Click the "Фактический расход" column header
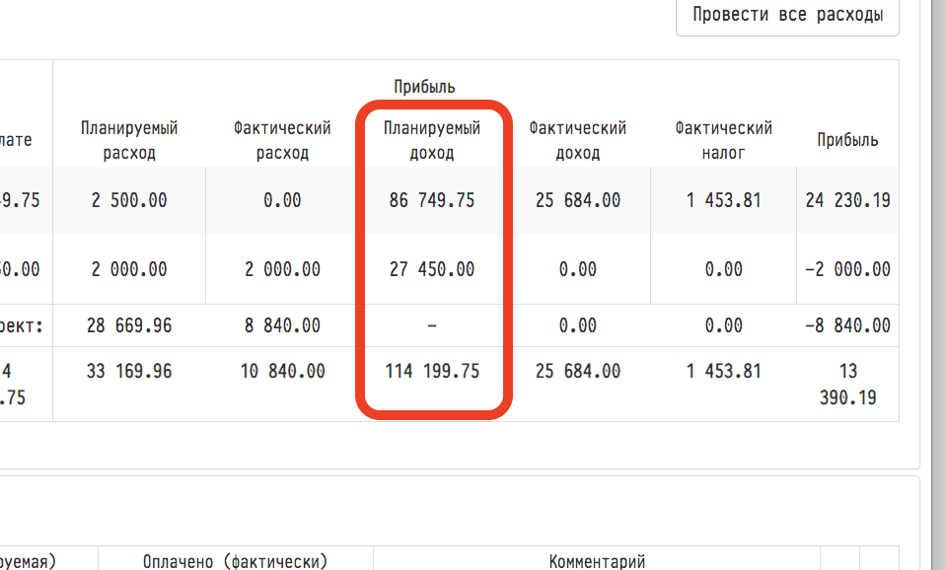 282,140
